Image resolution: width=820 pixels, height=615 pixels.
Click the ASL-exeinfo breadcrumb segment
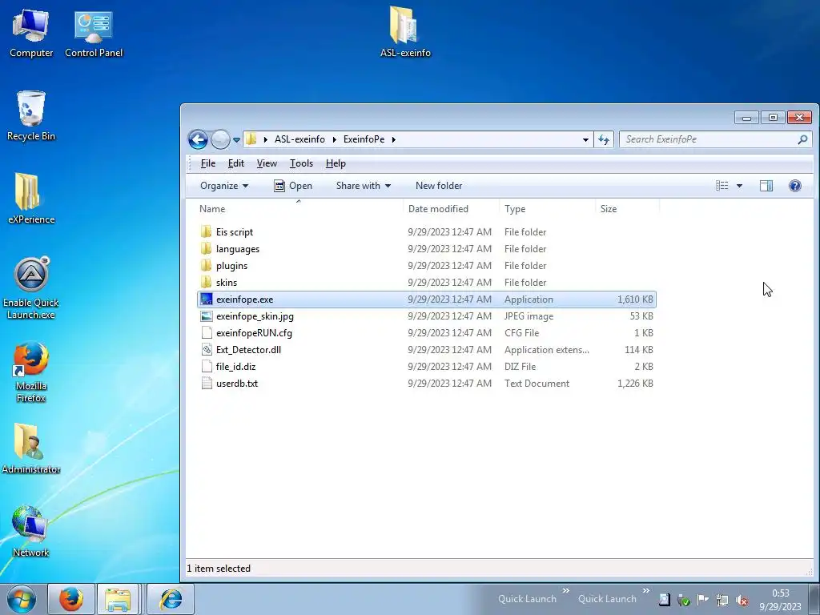(x=299, y=139)
